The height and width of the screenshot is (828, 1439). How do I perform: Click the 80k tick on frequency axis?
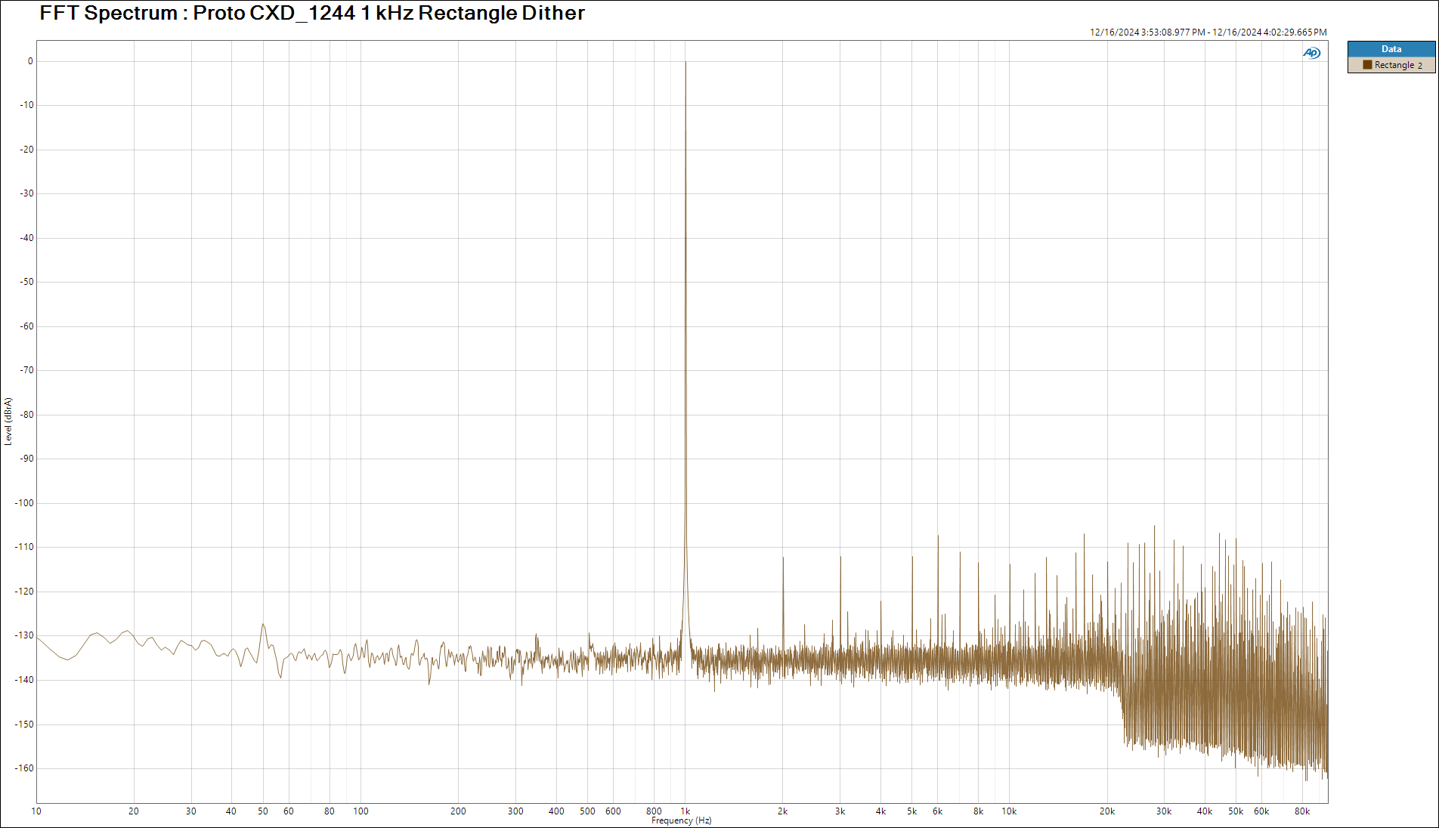(1301, 811)
